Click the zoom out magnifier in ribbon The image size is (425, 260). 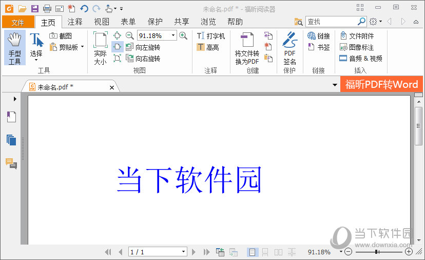(130, 35)
